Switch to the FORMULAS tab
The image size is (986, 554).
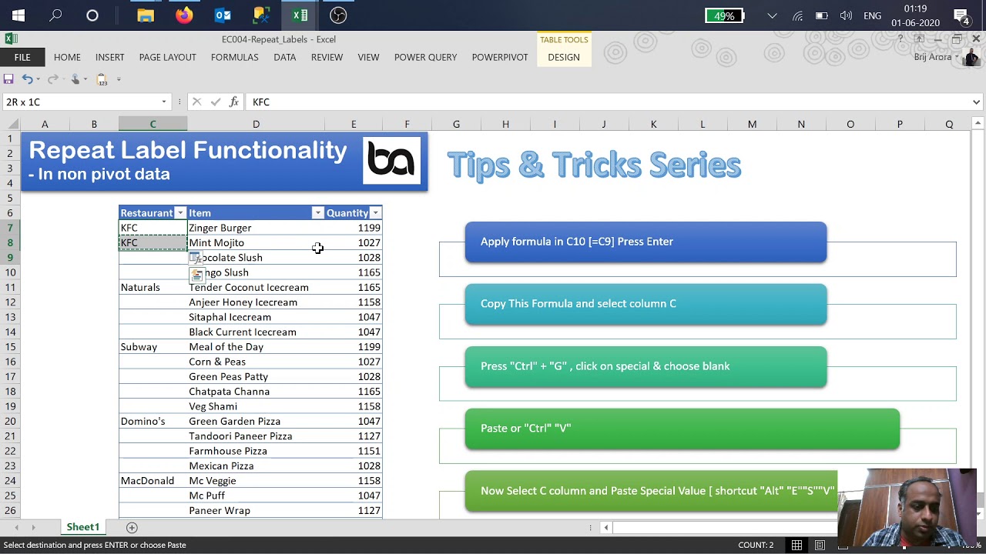[x=235, y=57]
